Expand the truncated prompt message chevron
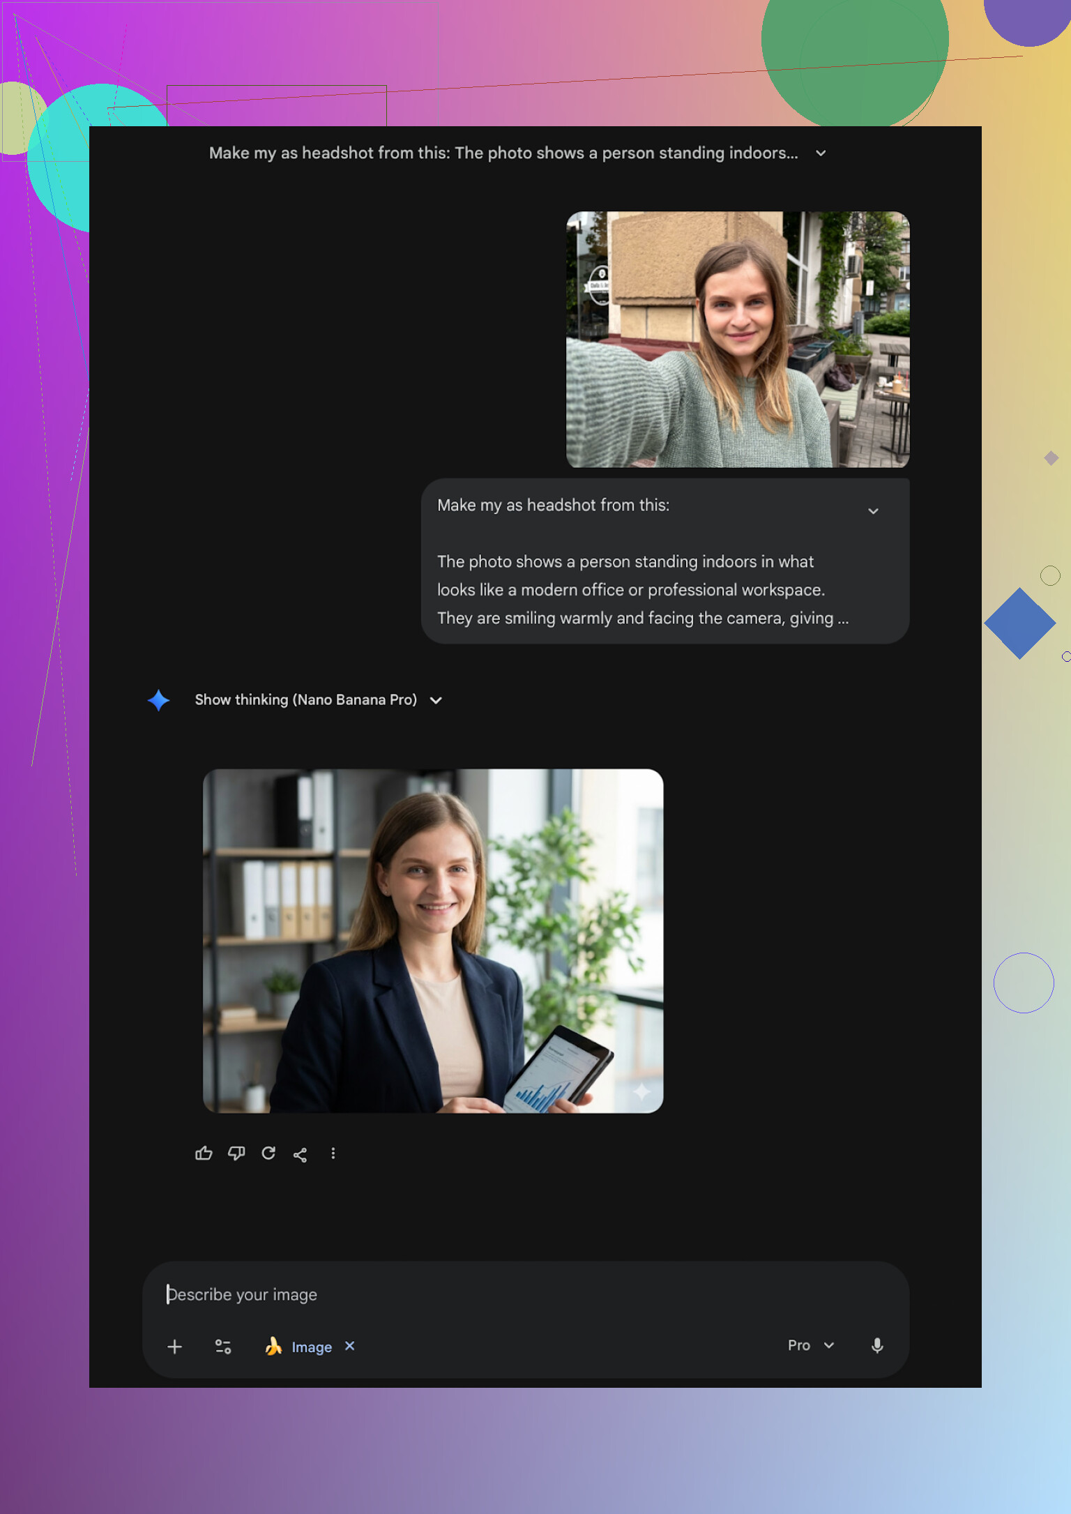This screenshot has height=1514, width=1071. 873,511
